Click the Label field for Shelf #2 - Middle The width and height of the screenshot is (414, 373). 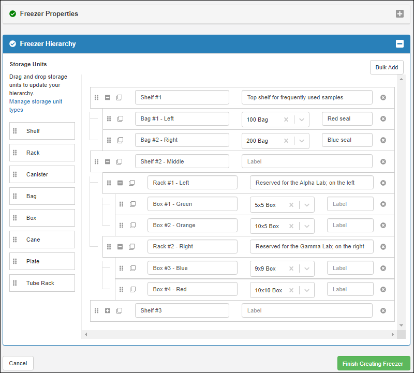[x=306, y=161]
